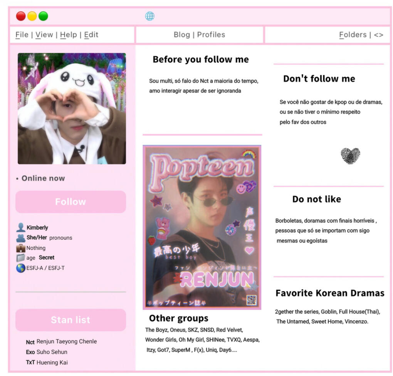Click the Before you follow me heading
Screen dimensions: 393x376
coord(201,59)
